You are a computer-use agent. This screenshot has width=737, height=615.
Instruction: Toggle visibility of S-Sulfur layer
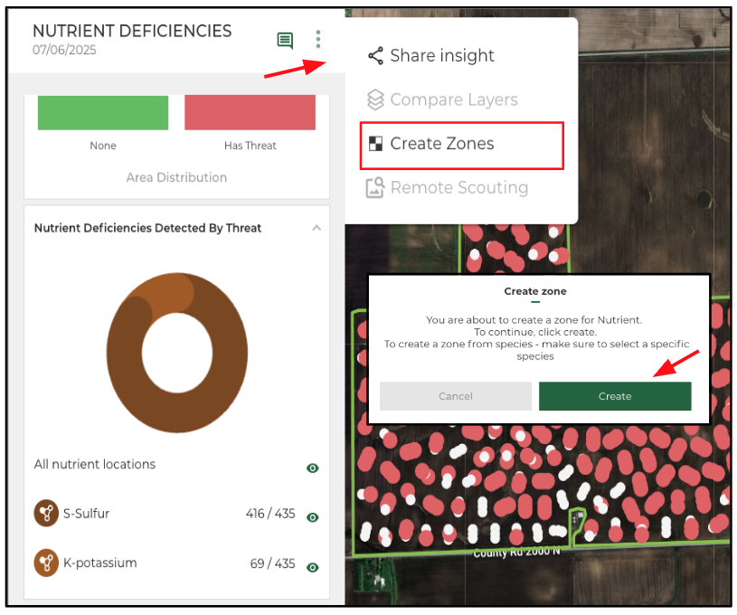coord(313,517)
